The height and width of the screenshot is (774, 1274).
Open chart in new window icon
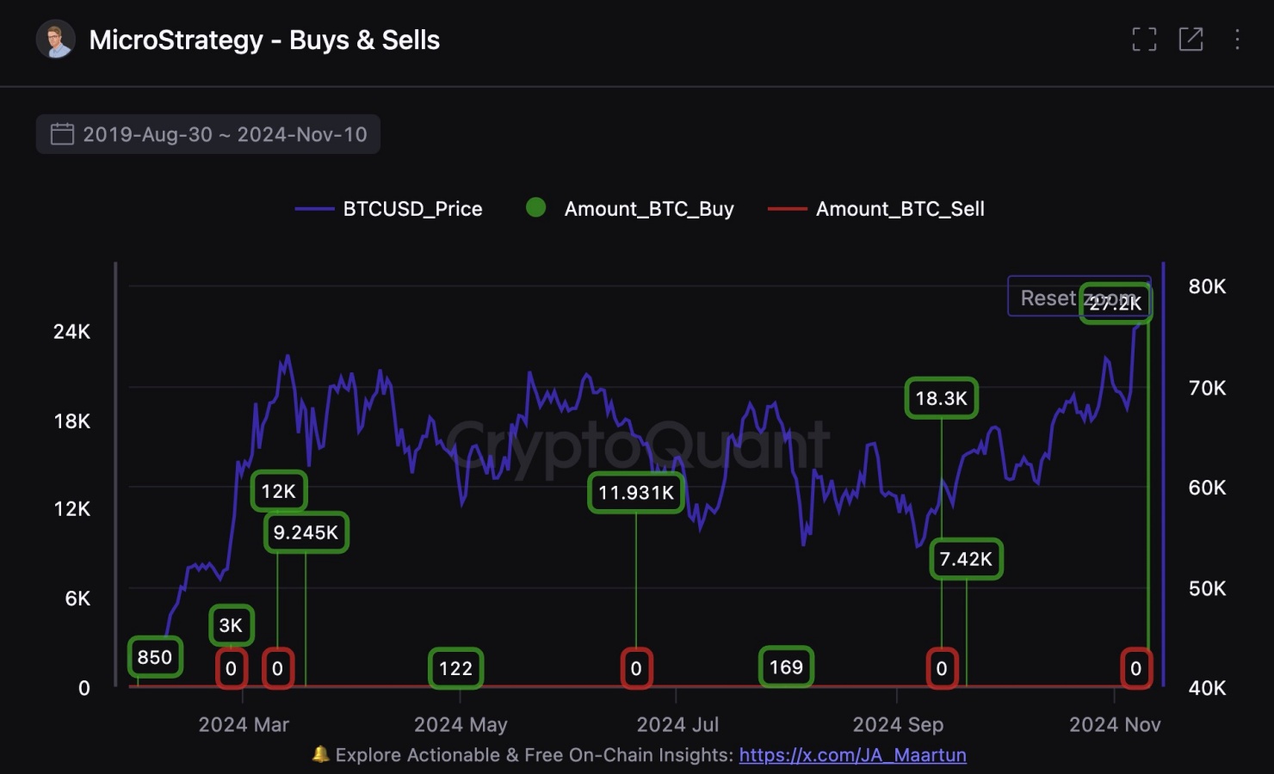point(1191,39)
